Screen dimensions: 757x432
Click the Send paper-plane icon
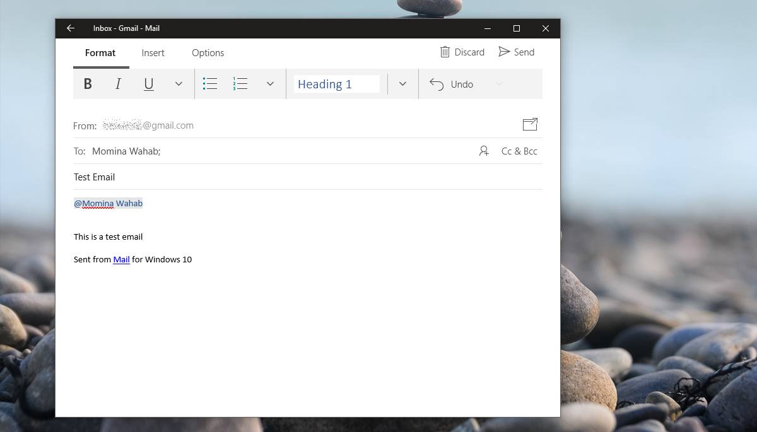coord(504,52)
